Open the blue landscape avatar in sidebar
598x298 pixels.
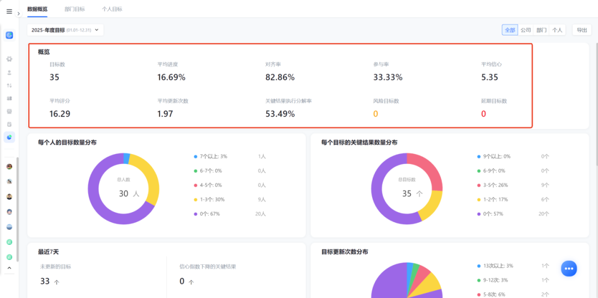pos(9,227)
